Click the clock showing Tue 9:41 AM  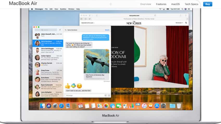(175, 9)
